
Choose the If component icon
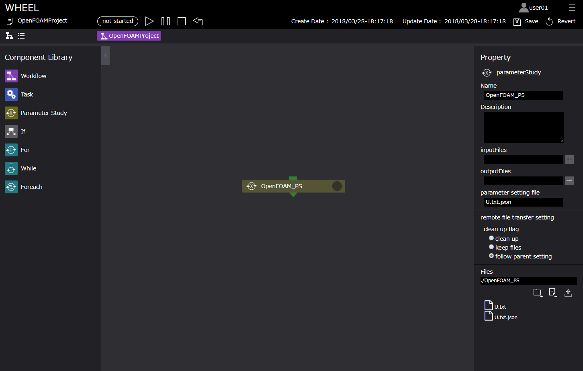click(x=11, y=131)
